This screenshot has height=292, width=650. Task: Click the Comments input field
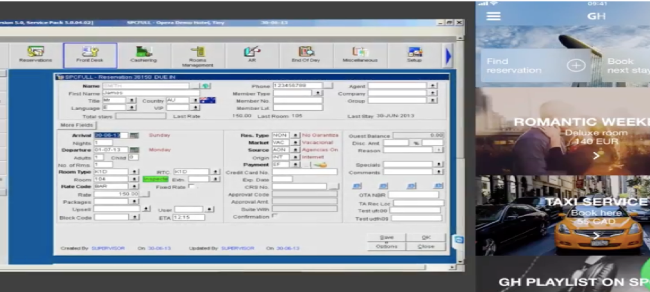pos(409,172)
